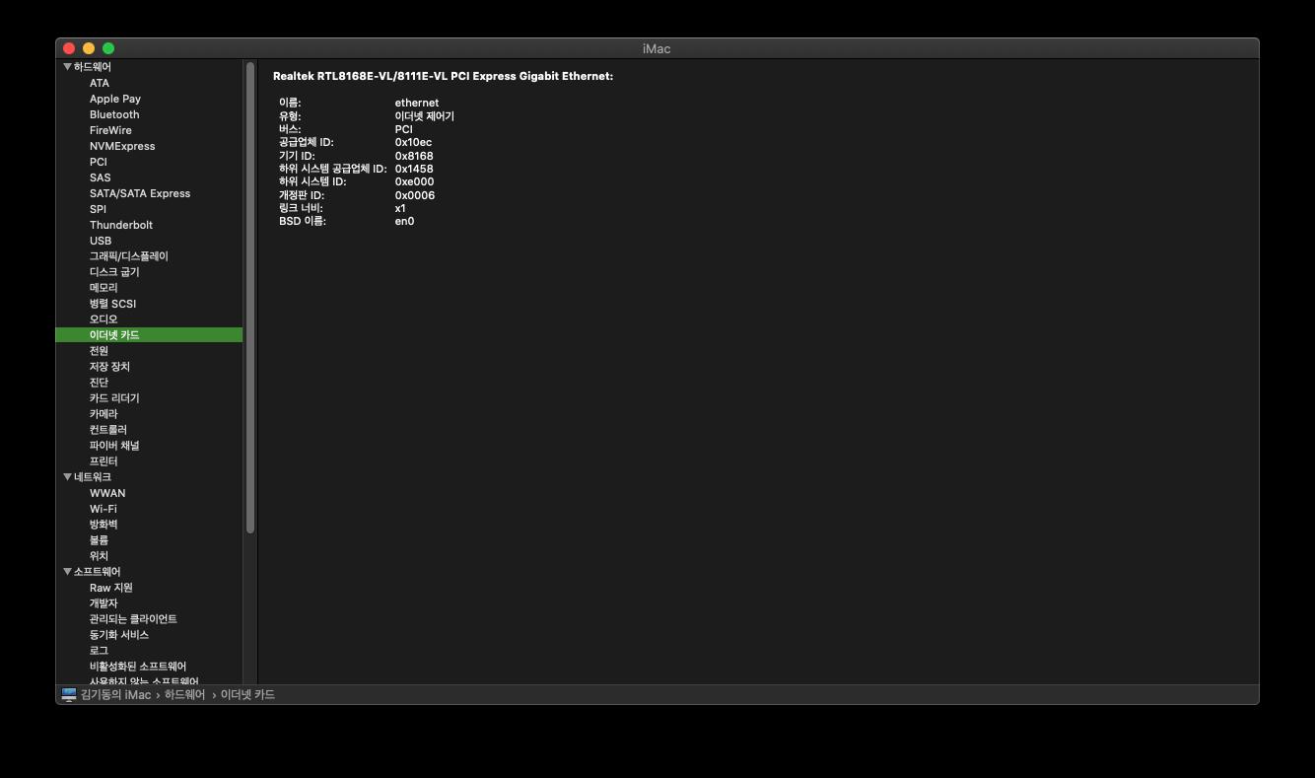This screenshot has width=1315, height=778.
Task: Click the 0x0006 revision ID value
Action: click(x=415, y=195)
